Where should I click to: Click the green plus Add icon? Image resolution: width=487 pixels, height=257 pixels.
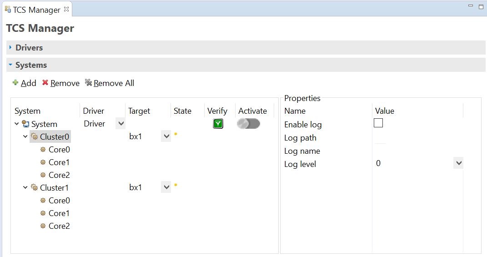pos(15,83)
